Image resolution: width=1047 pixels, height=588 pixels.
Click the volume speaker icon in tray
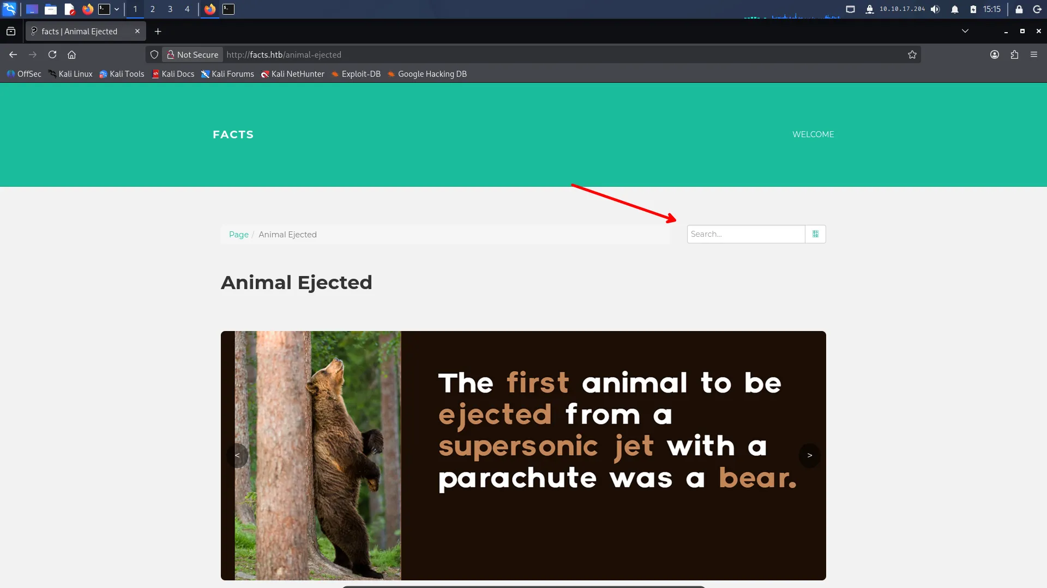click(936, 9)
